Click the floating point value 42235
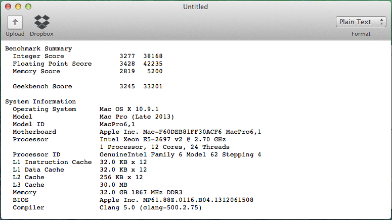Image resolution: width=392 pixels, height=220 pixels. tap(153, 64)
